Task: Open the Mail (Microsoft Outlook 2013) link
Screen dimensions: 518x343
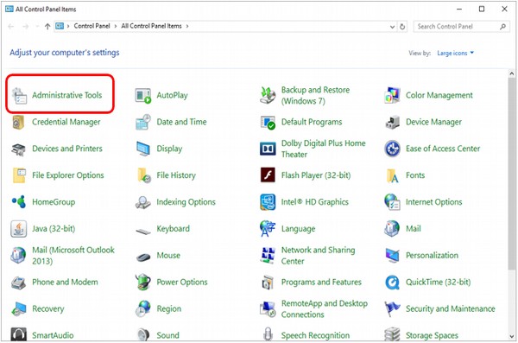Action: (73, 256)
